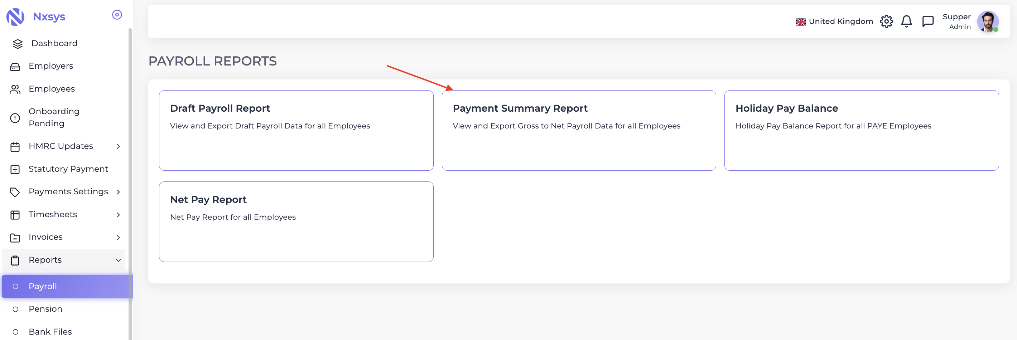Click the Payroll bullet circle icon
1017x340 pixels.
[15, 287]
